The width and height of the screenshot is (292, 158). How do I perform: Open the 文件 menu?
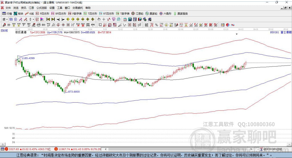tap(8, 8)
